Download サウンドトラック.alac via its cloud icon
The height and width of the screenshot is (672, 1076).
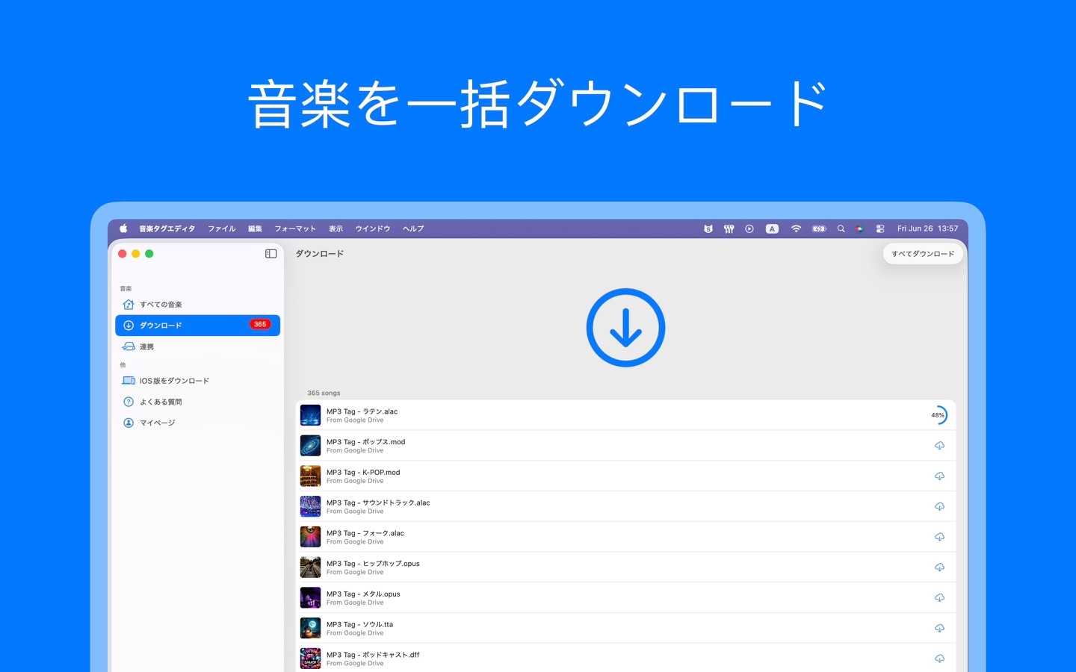(x=939, y=506)
